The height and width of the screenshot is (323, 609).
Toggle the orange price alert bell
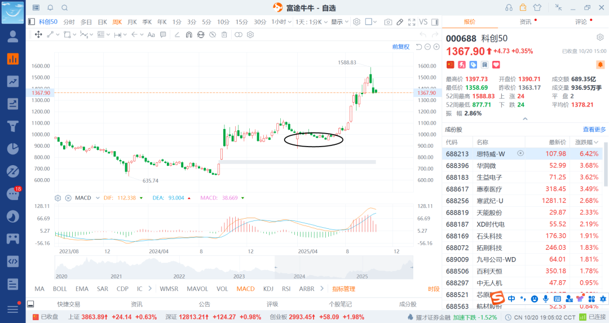tap(600, 64)
